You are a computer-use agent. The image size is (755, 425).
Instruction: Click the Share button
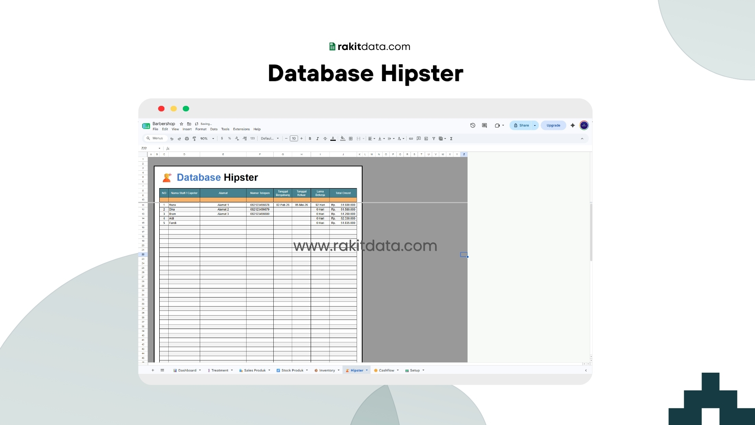[521, 126]
